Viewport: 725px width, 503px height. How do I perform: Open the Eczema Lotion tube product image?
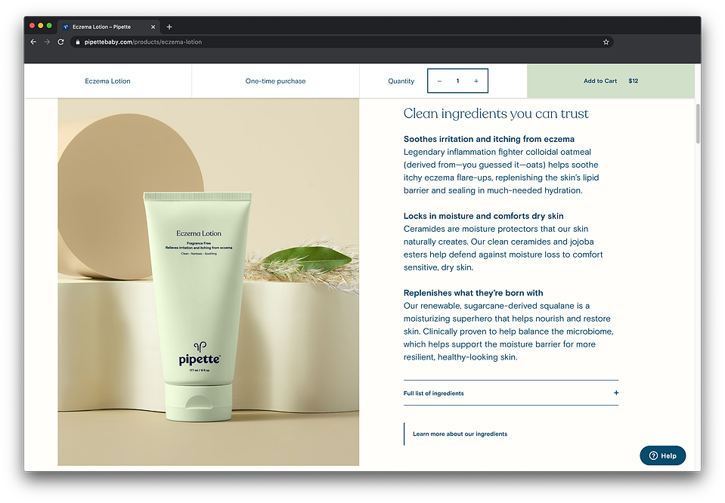[208, 282]
